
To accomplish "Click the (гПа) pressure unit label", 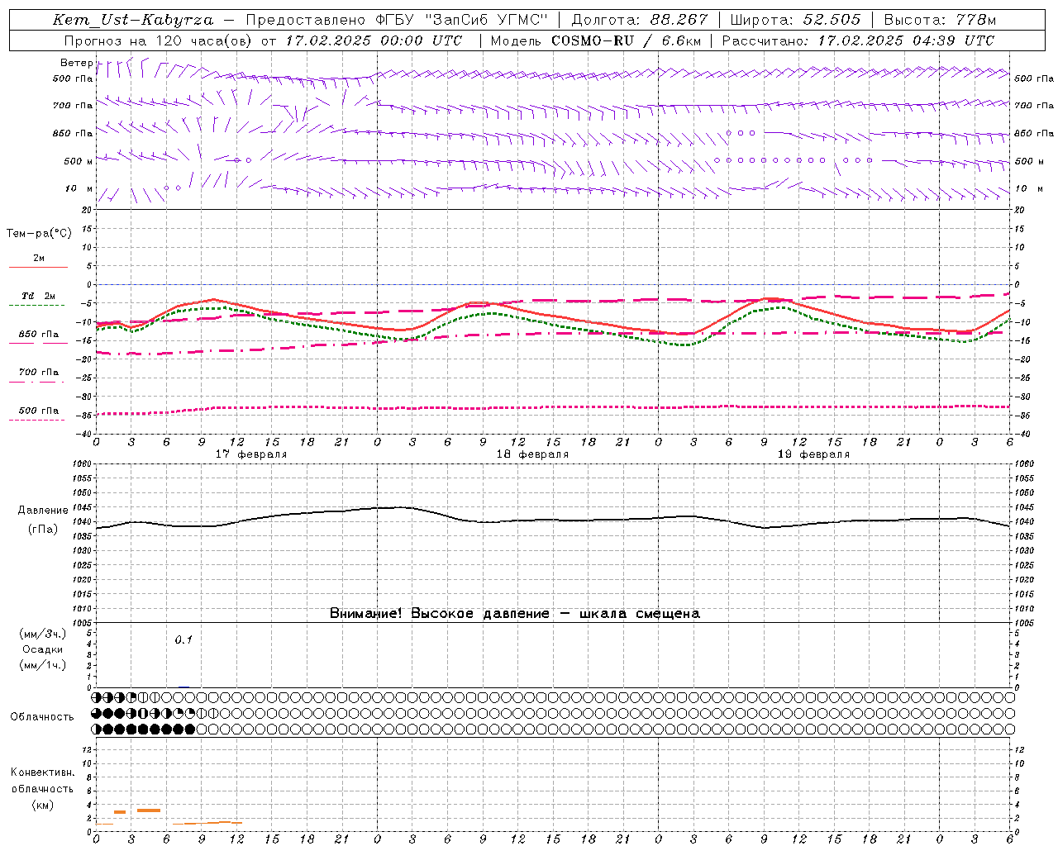I will 43,530.
